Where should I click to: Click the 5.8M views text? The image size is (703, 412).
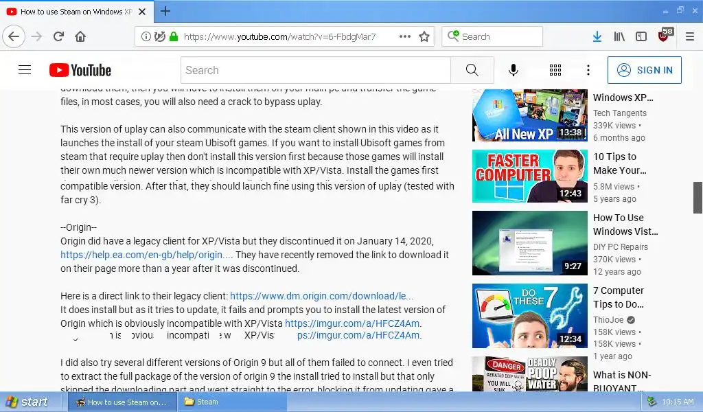(614, 187)
